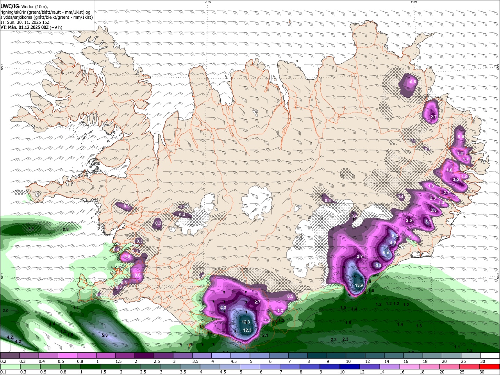
Task: Click the red-pink 25 swatch in the bottom legend row
Action: [469, 367]
